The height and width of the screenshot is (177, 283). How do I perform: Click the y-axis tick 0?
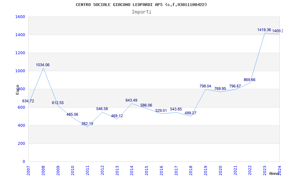[24, 161]
